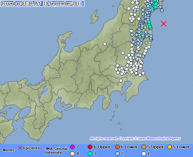
Task: Select the yellow 5 Lower legend circle
Action: (x=169, y=147)
